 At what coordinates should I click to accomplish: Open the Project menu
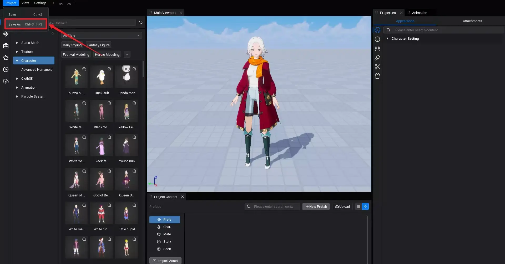(x=11, y=3)
